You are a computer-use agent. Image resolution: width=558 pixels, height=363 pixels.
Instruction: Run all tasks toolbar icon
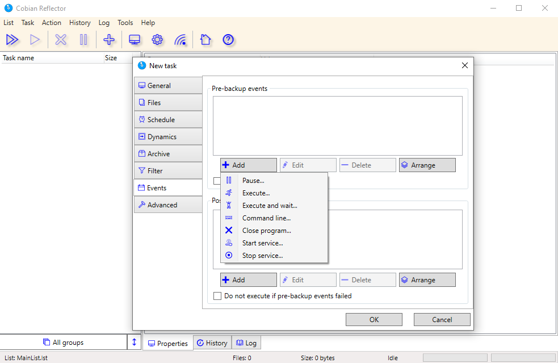pos(12,40)
